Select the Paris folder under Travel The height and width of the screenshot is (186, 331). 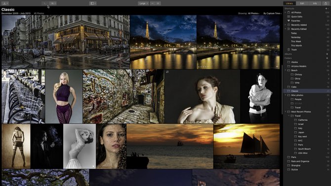pyautogui.click(x=300, y=145)
